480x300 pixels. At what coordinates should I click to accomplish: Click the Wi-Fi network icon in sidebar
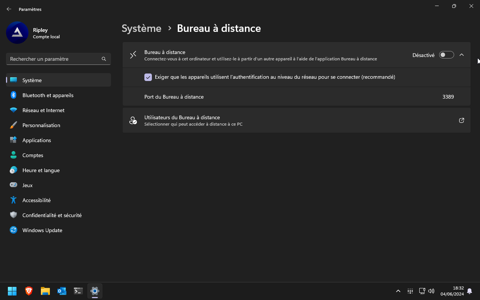(13, 110)
